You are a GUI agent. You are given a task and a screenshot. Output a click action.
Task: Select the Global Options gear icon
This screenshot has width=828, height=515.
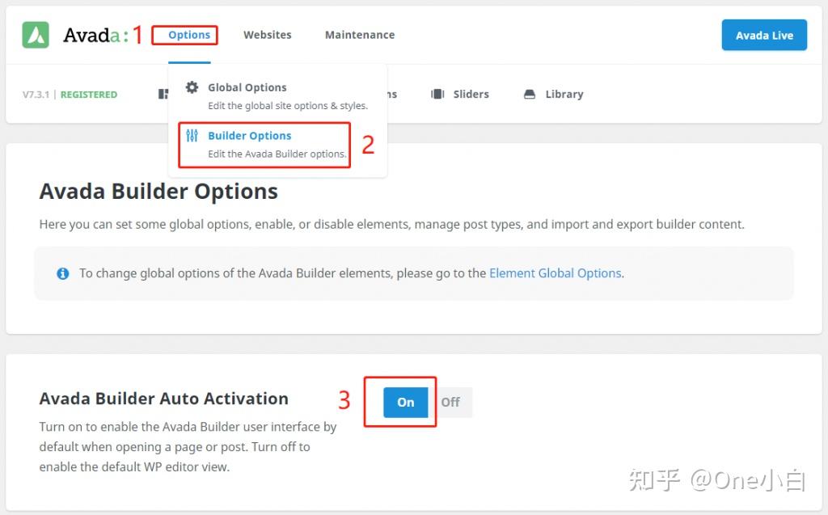pyautogui.click(x=192, y=87)
